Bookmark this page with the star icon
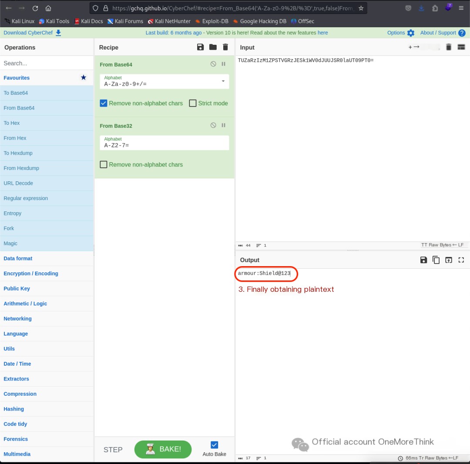Image resolution: width=470 pixels, height=464 pixels. (x=361, y=8)
